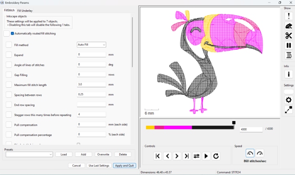Enable the checkbox beside Pull compensation
This screenshot has width=295, height=175.
[x=8, y=125]
